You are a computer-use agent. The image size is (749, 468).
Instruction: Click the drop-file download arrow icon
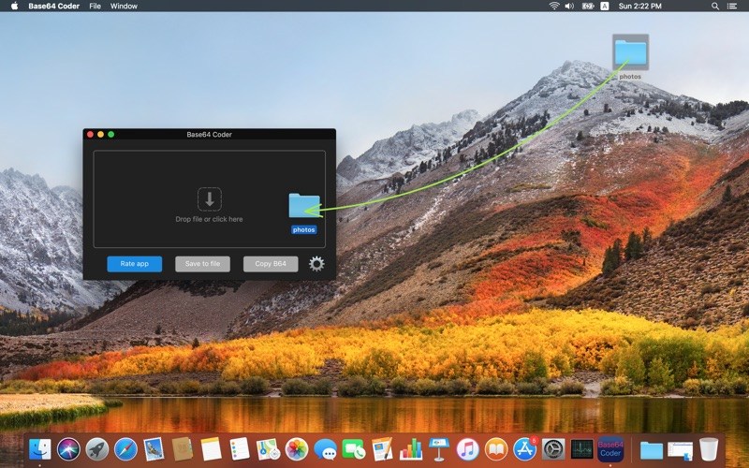click(209, 198)
